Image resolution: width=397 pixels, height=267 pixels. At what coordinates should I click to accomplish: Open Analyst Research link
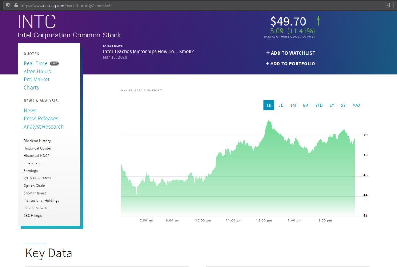tap(44, 127)
